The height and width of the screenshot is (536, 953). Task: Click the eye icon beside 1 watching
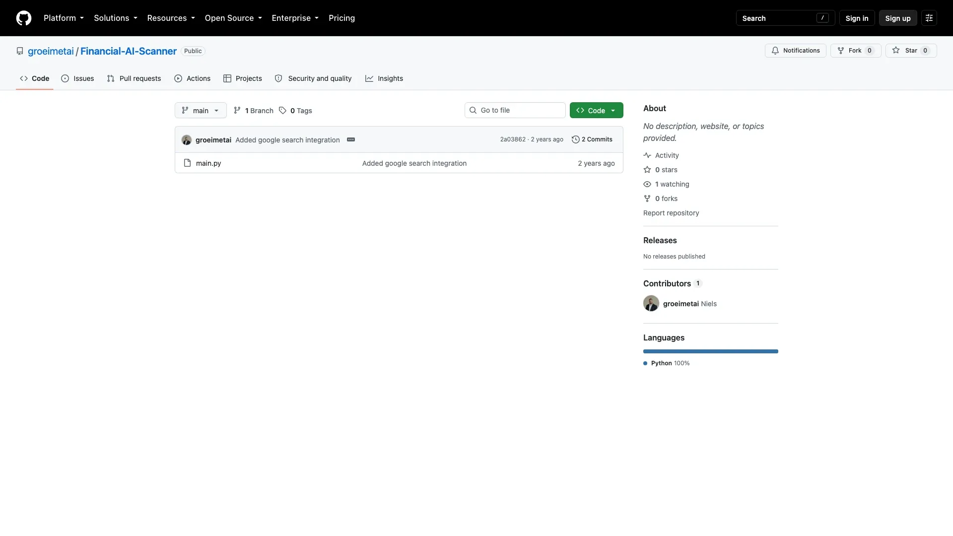(647, 184)
